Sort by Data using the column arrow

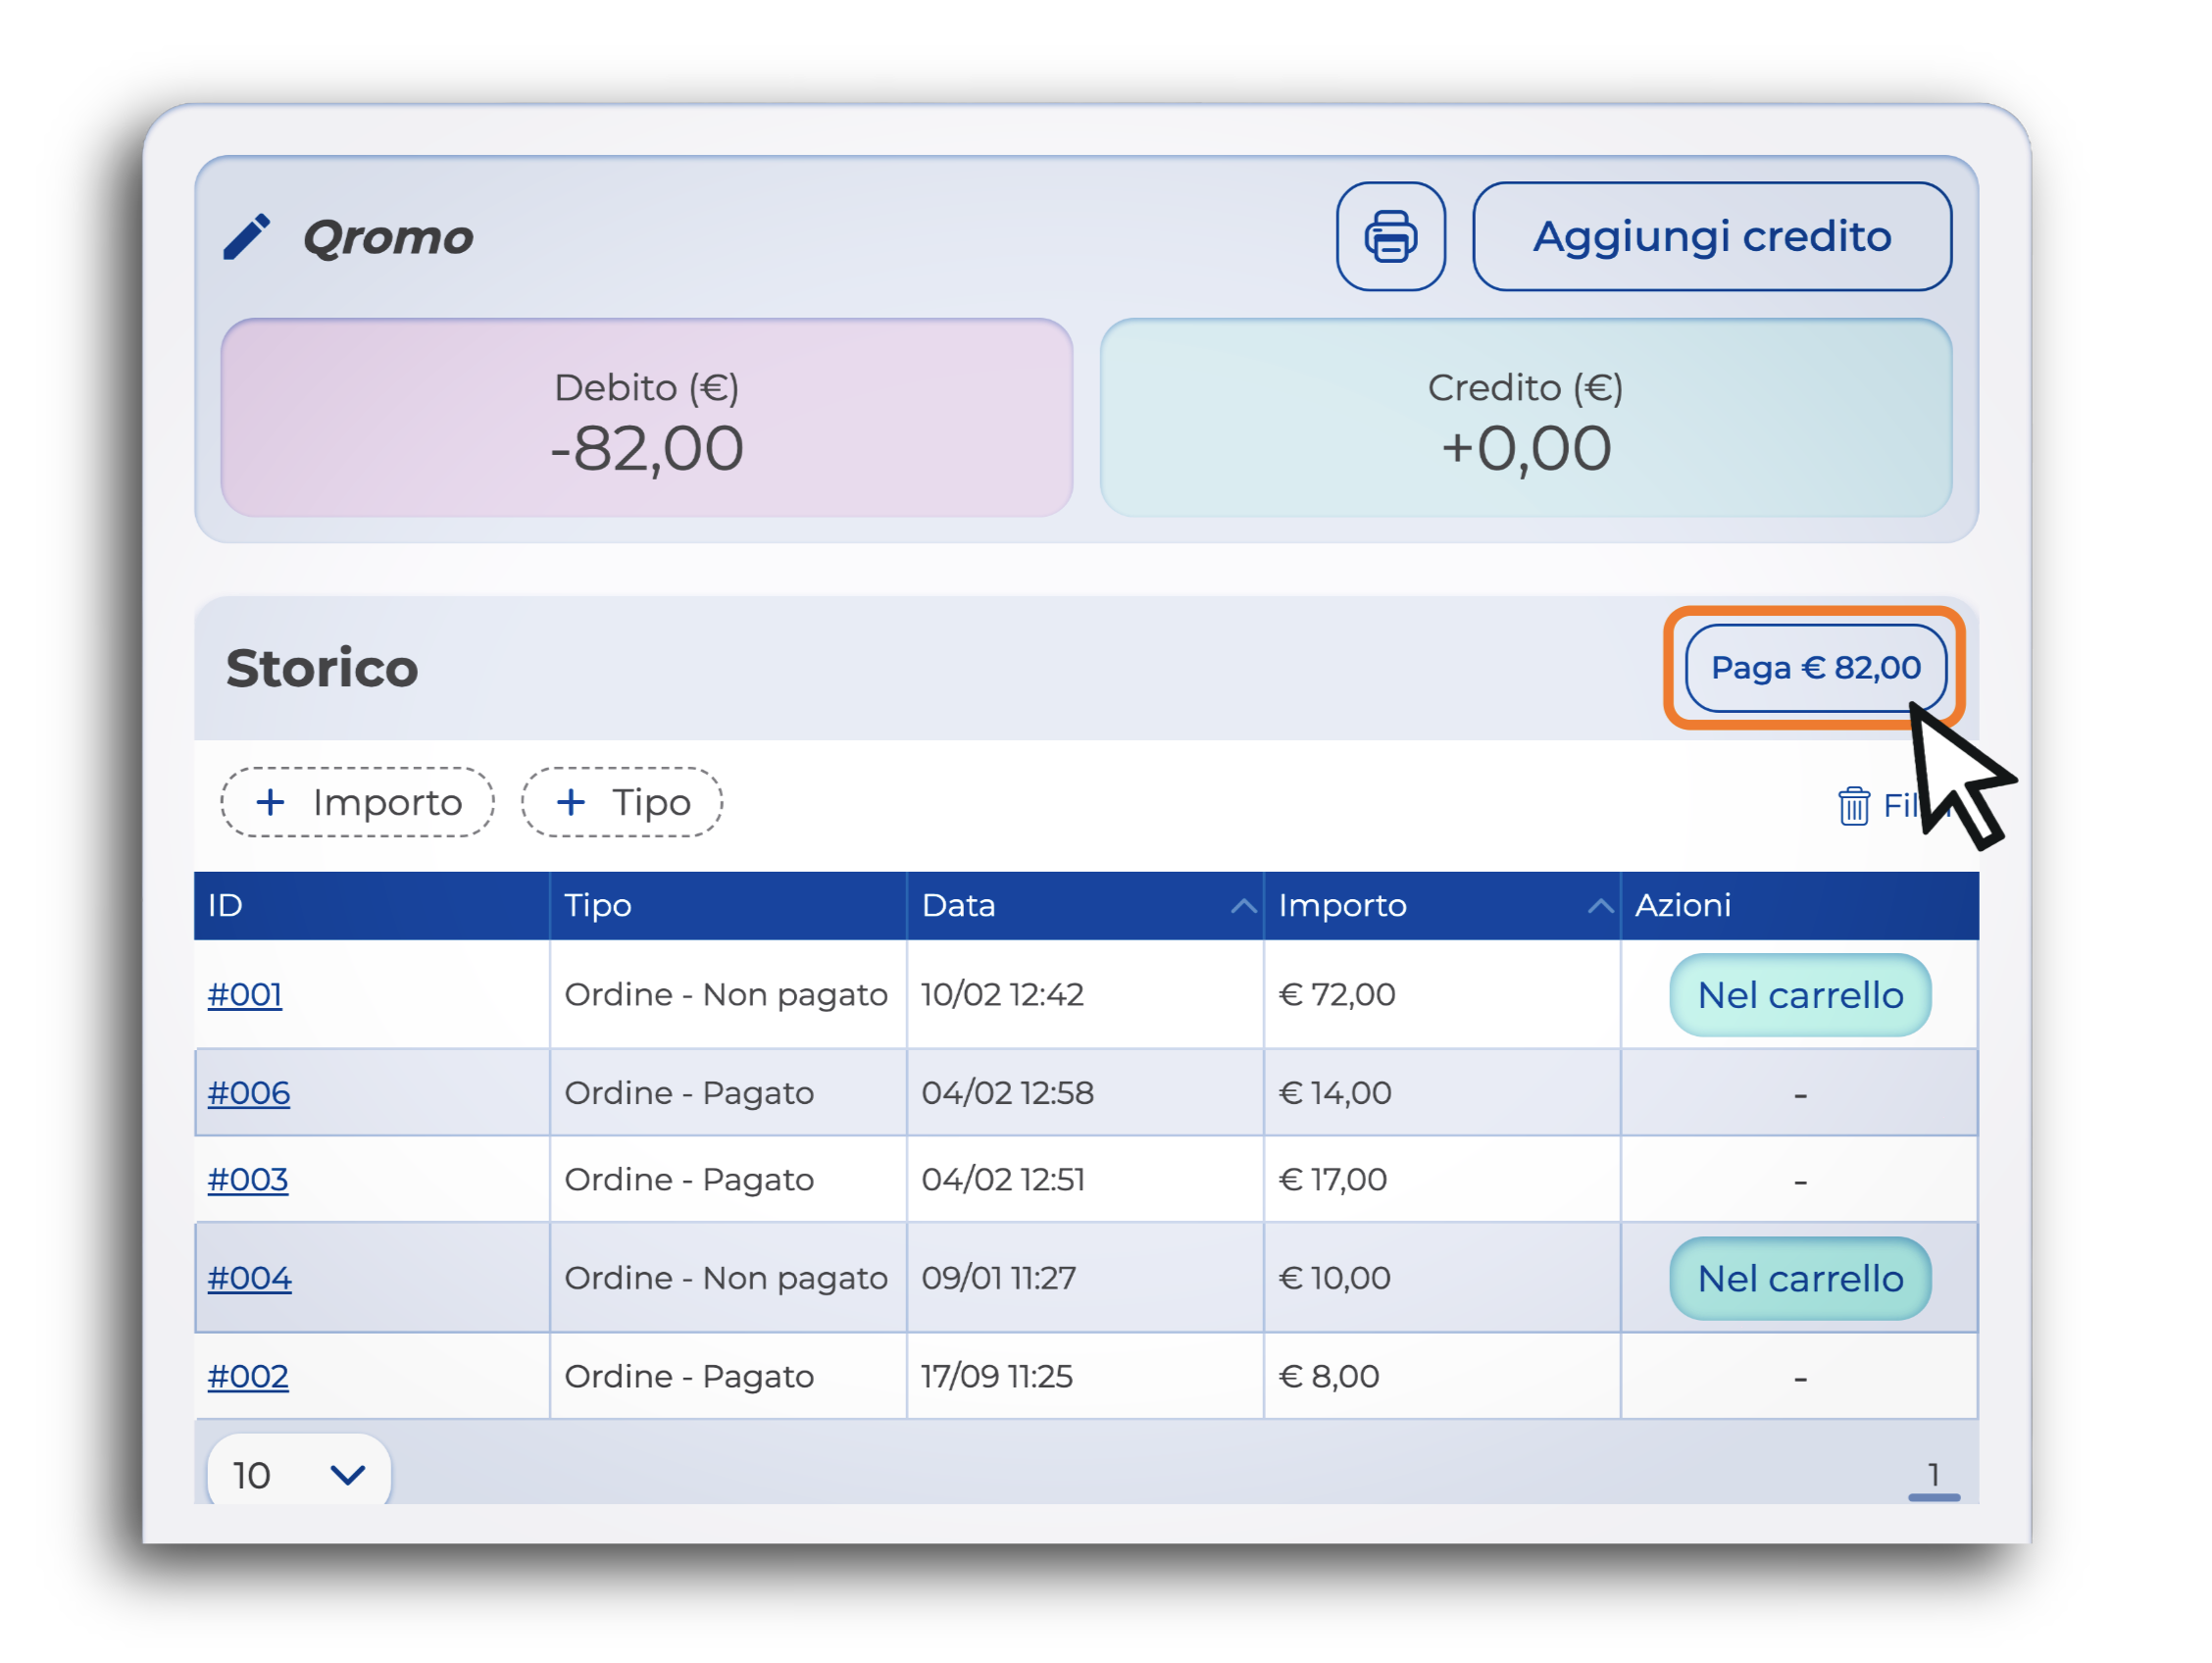1242,906
